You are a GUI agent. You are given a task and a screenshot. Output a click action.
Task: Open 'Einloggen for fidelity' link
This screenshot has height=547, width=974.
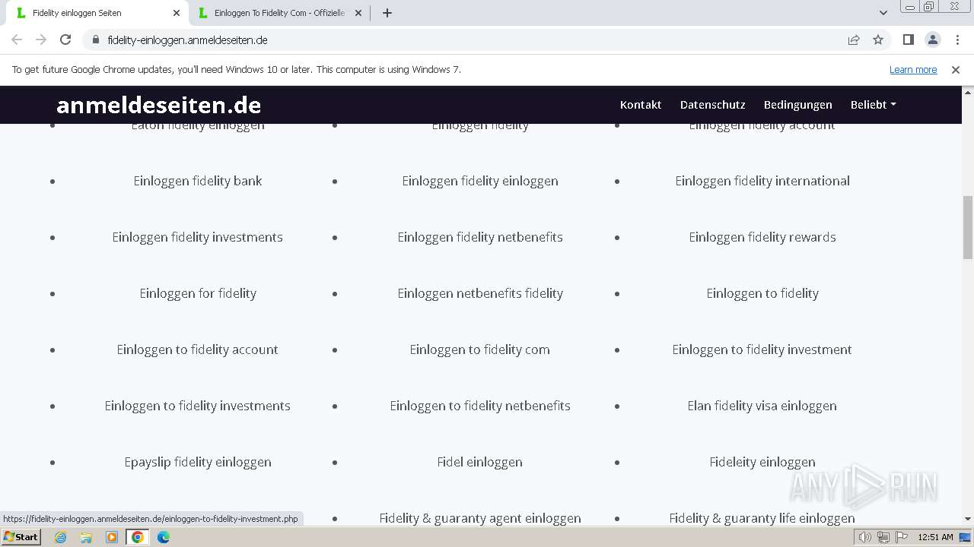pos(198,293)
